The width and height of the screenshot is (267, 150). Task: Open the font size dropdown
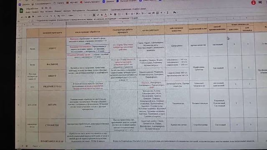[87, 15]
